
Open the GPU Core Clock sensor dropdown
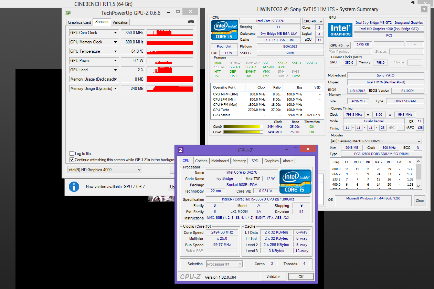(x=116, y=33)
